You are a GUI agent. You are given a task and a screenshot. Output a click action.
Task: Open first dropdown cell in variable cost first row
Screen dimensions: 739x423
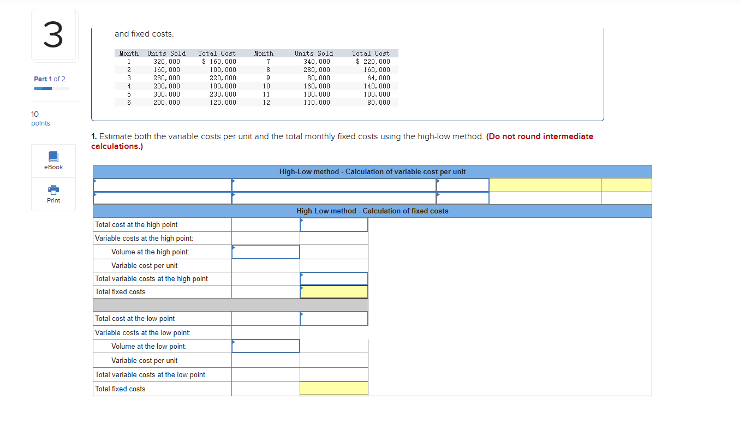(162, 185)
